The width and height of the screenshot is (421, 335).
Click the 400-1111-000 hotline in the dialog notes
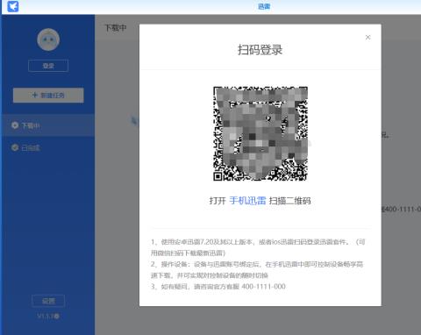point(263,287)
